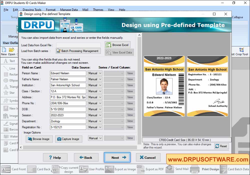Screen dimensions: 250x175
Task: Click Copy current design
Action: [65, 169]
